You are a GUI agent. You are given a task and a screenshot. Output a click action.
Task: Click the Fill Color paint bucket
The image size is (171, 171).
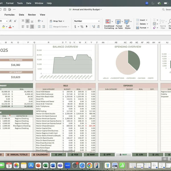pyautogui.click(x=3, y=27)
